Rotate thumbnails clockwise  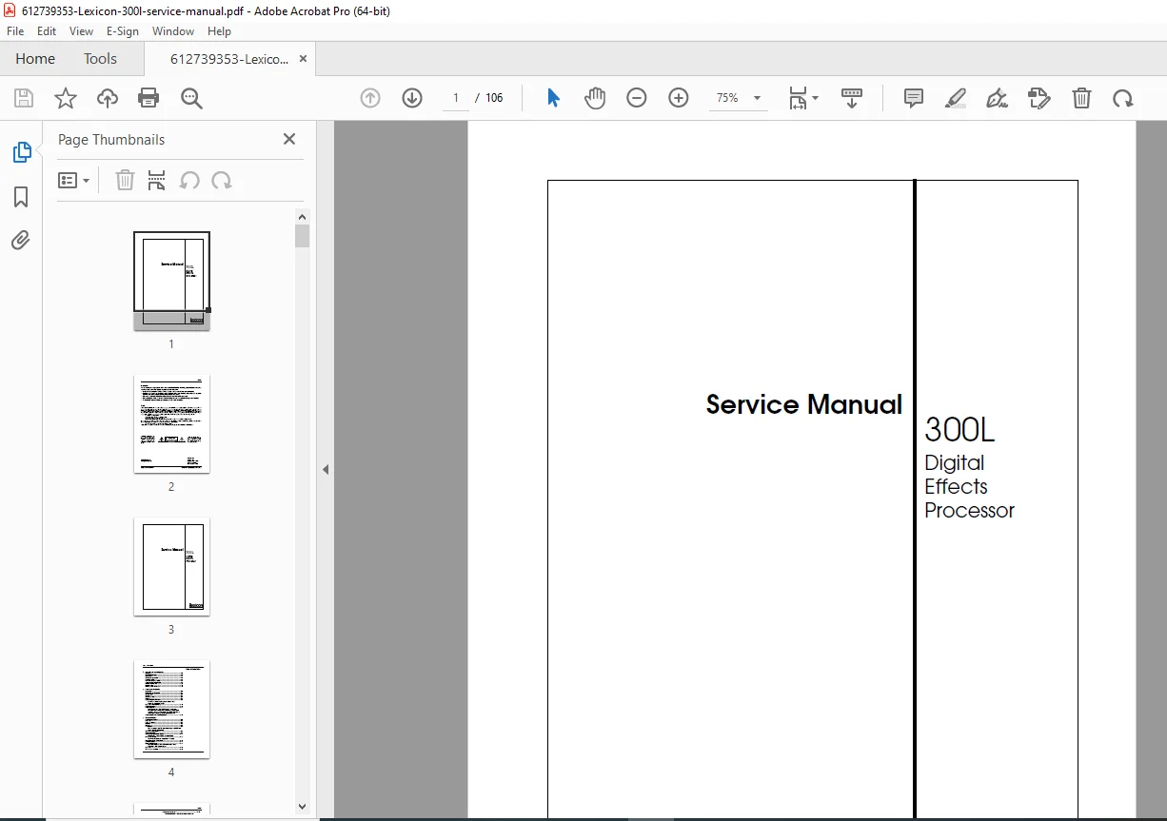click(x=222, y=181)
